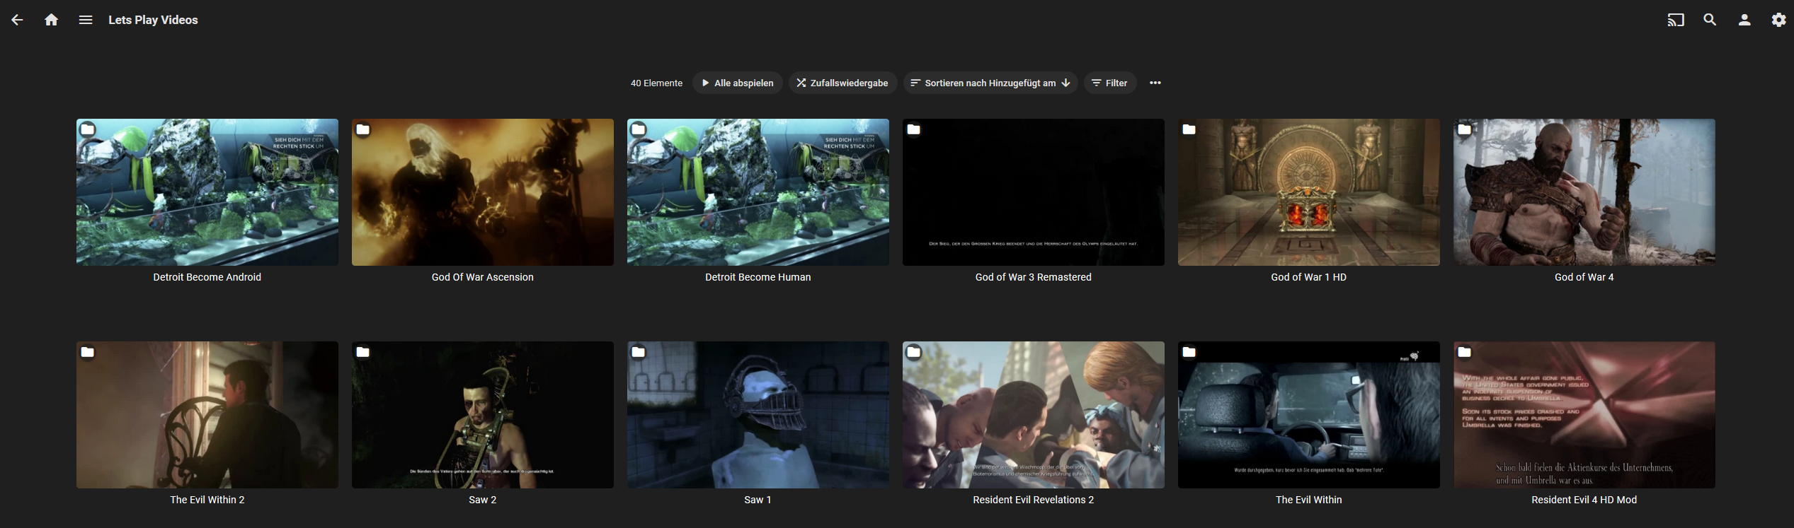Click folder icon on Detroit Become Human
The image size is (1794, 528).
(639, 129)
